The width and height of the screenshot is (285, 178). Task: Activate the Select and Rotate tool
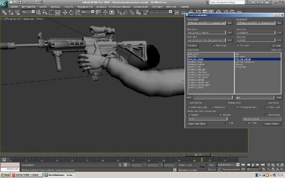[71, 12]
